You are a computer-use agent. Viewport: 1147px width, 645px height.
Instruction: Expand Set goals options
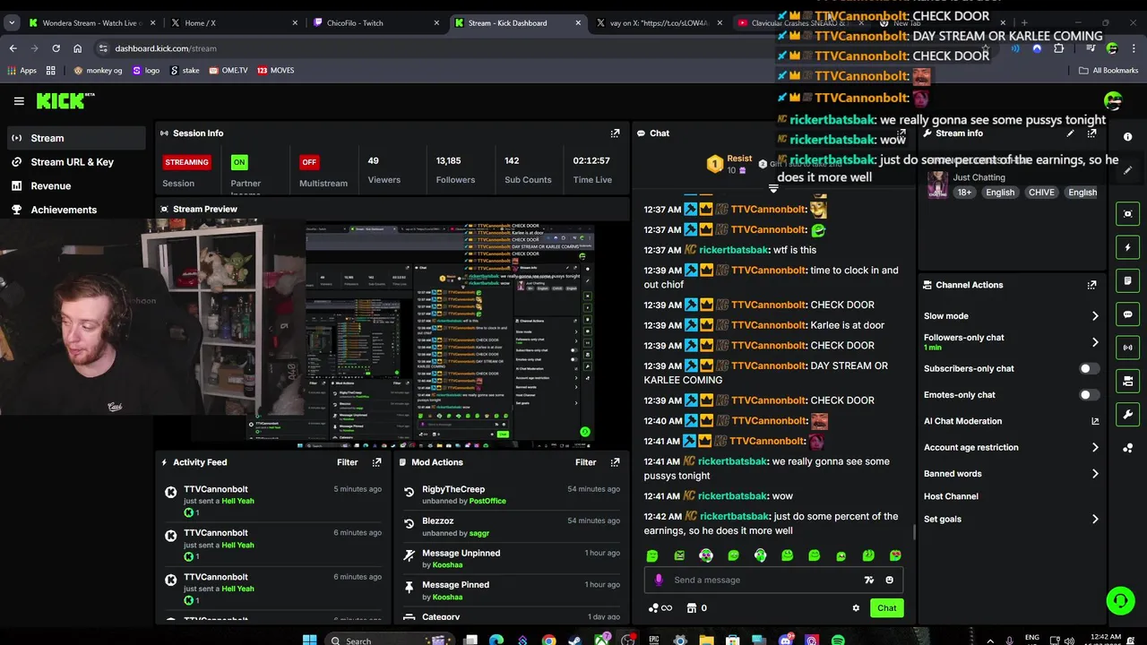click(x=1094, y=519)
